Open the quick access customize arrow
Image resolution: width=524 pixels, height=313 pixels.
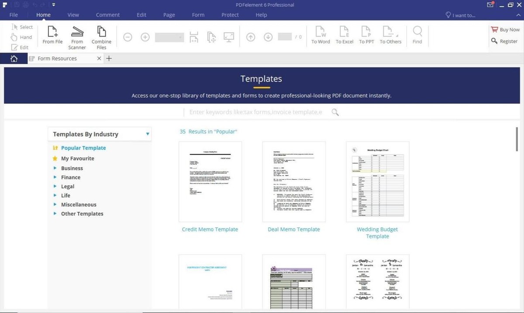point(53,5)
